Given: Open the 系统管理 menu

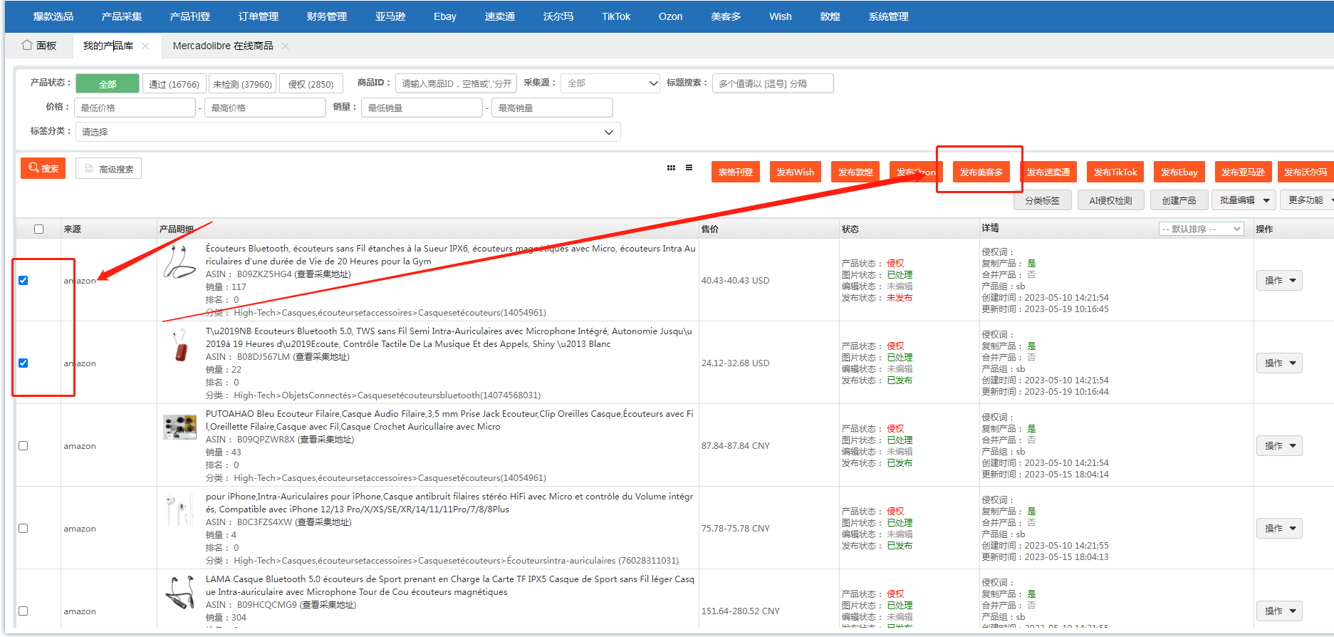Looking at the screenshot, I should [x=888, y=16].
